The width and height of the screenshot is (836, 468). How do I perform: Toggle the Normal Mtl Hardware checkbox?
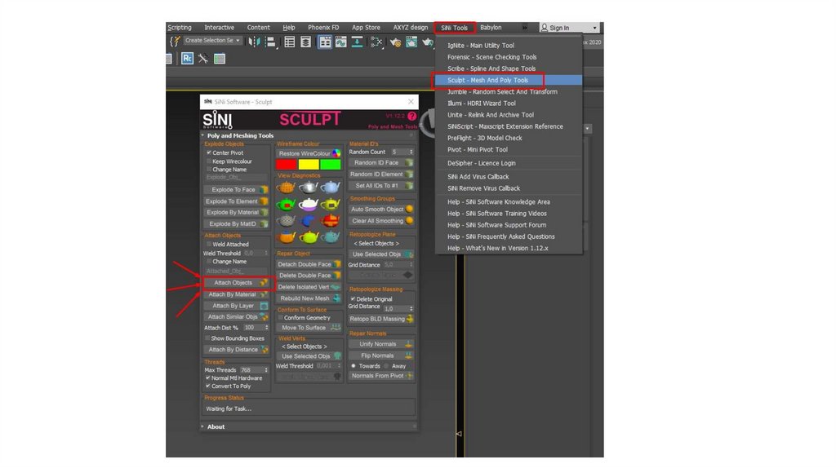pos(208,378)
